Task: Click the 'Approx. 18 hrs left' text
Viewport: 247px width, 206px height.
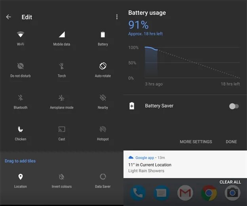Action: (x=145, y=34)
